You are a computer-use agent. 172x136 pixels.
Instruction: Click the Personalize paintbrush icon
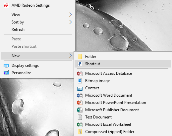[6, 73]
